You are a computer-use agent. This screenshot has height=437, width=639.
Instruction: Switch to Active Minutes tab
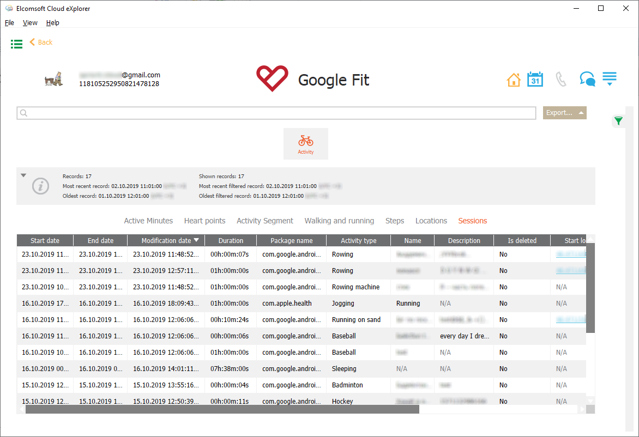148,221
